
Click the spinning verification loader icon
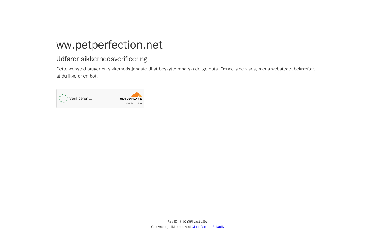click(x=63, y=99)
